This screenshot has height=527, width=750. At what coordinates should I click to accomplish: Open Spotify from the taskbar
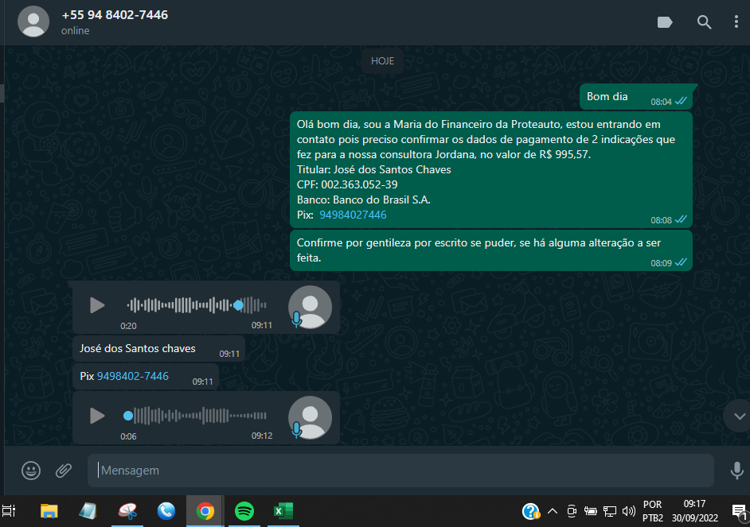(244, 511)
